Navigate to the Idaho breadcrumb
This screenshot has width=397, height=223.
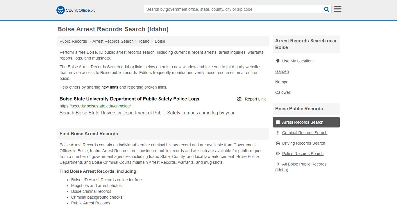point(144,41)
